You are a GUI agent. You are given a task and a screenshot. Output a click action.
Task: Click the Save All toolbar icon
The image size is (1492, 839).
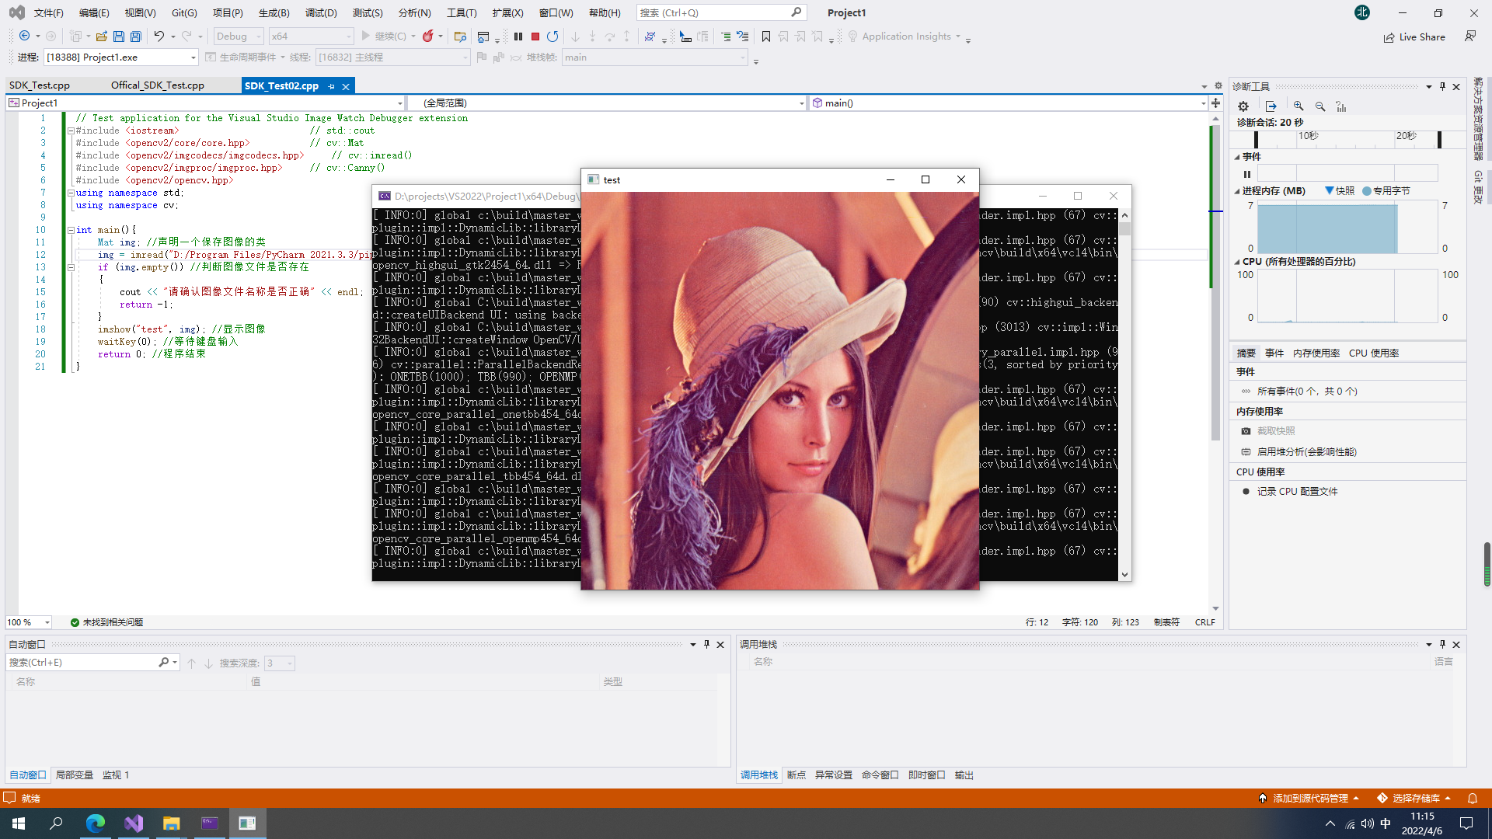pos(136,37)
